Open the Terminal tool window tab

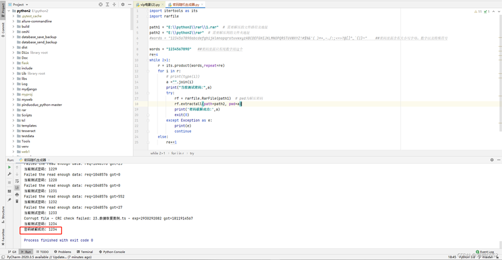[x=85, y=252]
